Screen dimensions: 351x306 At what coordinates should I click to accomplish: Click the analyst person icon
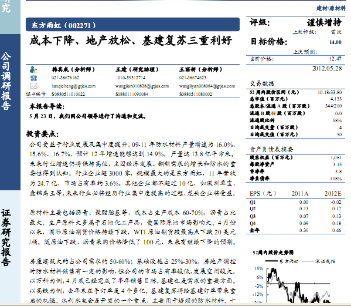33,69
